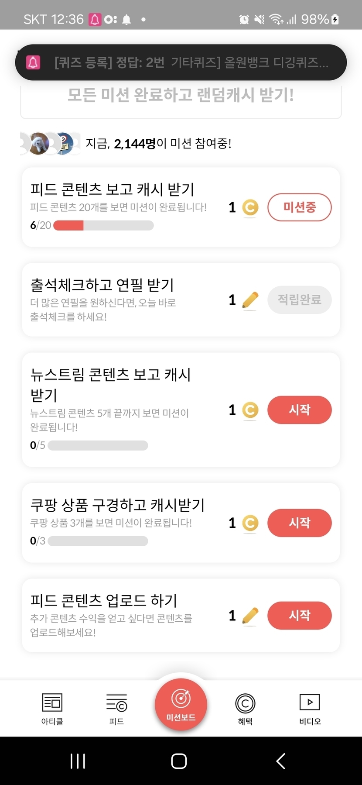Screen dimensions: 362x785
Task: Open the 피드 tab icon
Action: [x=116, y=703]
